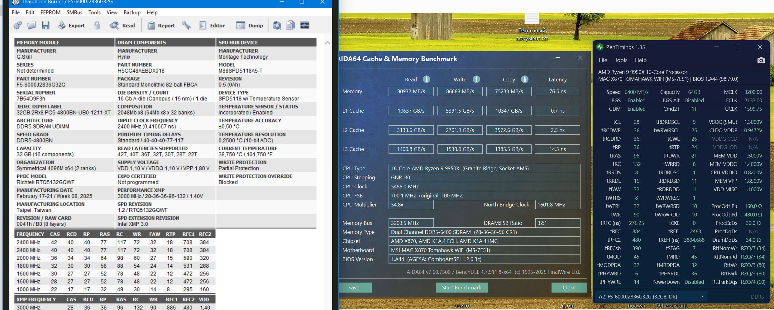Open the gears settings icon in Thaiphoon Burner

[18, 25]
